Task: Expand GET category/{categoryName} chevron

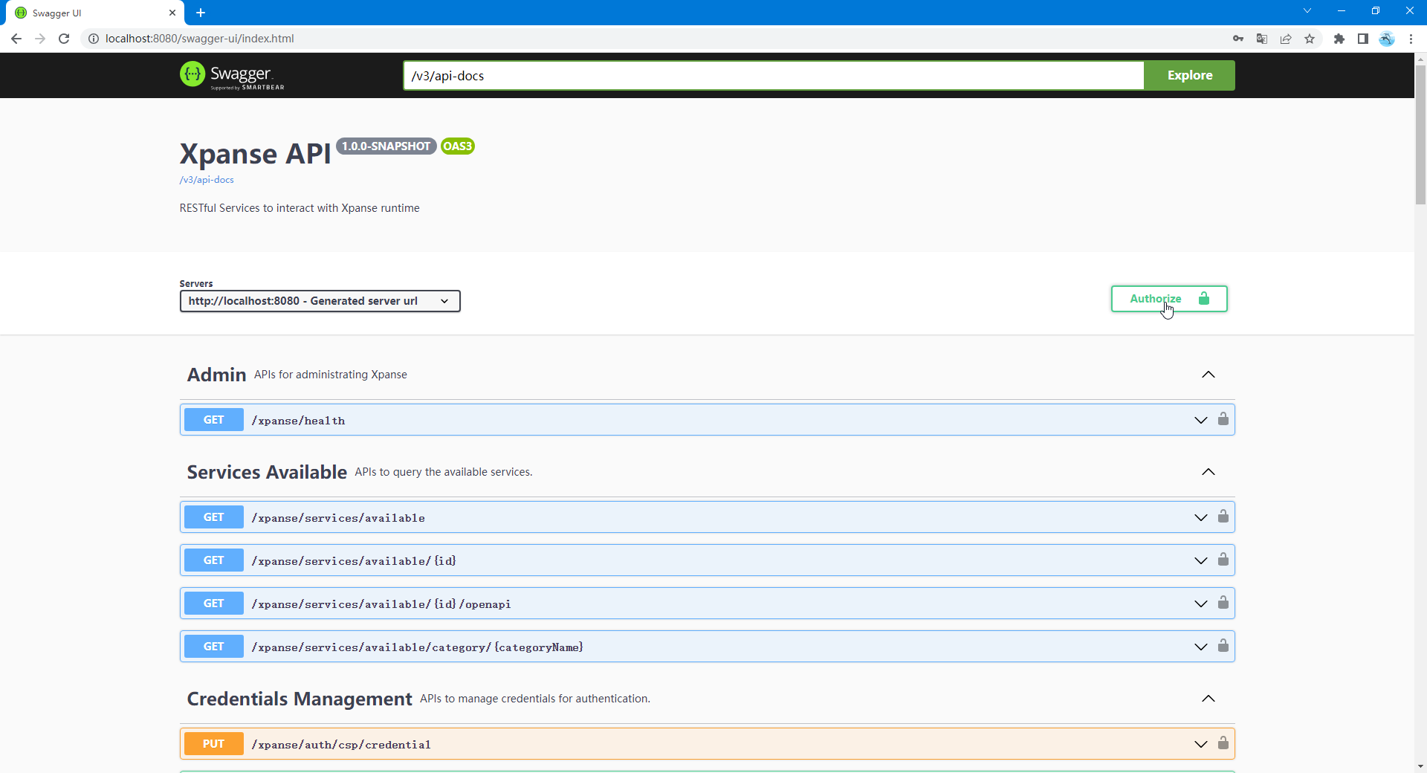Action: [x=1201, y=647]
